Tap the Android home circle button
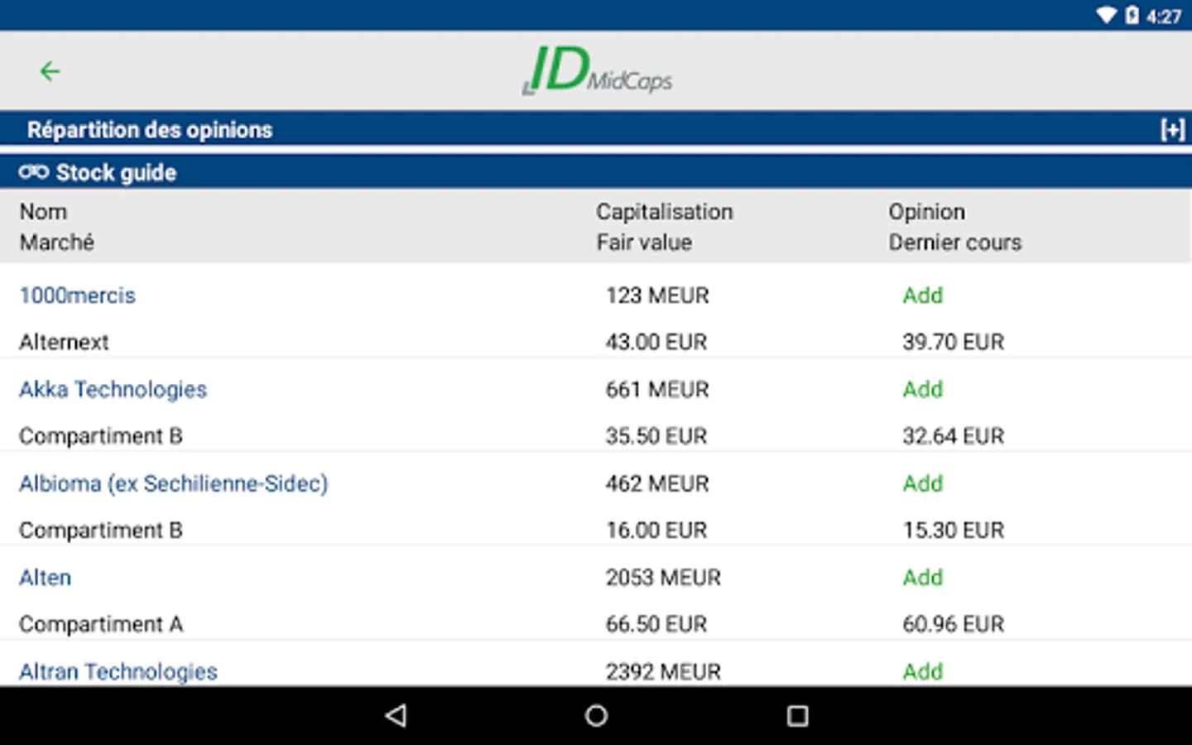This screenshot has width=1192, height=745. [596, 716]
